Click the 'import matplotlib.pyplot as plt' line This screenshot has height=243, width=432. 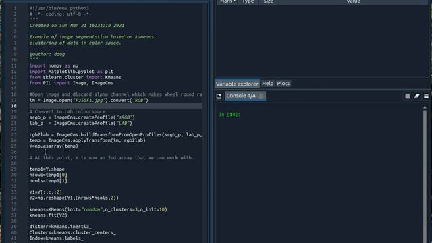(x=72, y=72)
